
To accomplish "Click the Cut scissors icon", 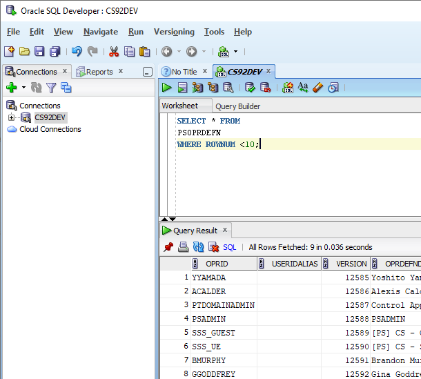I will tap(114, 51).
